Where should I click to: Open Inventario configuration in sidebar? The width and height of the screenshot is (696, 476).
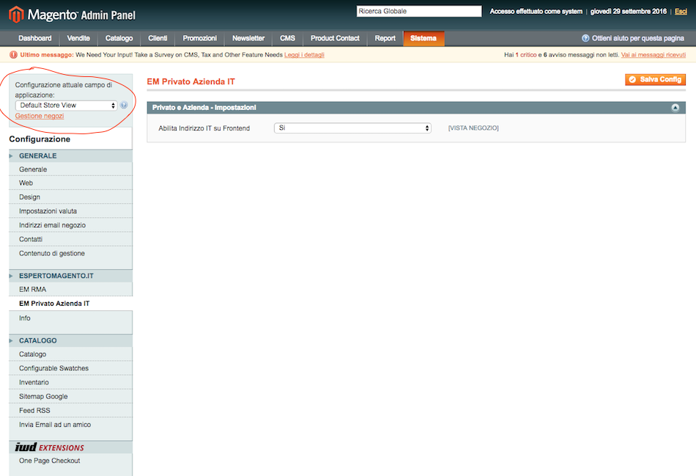[x=70, y=382]
